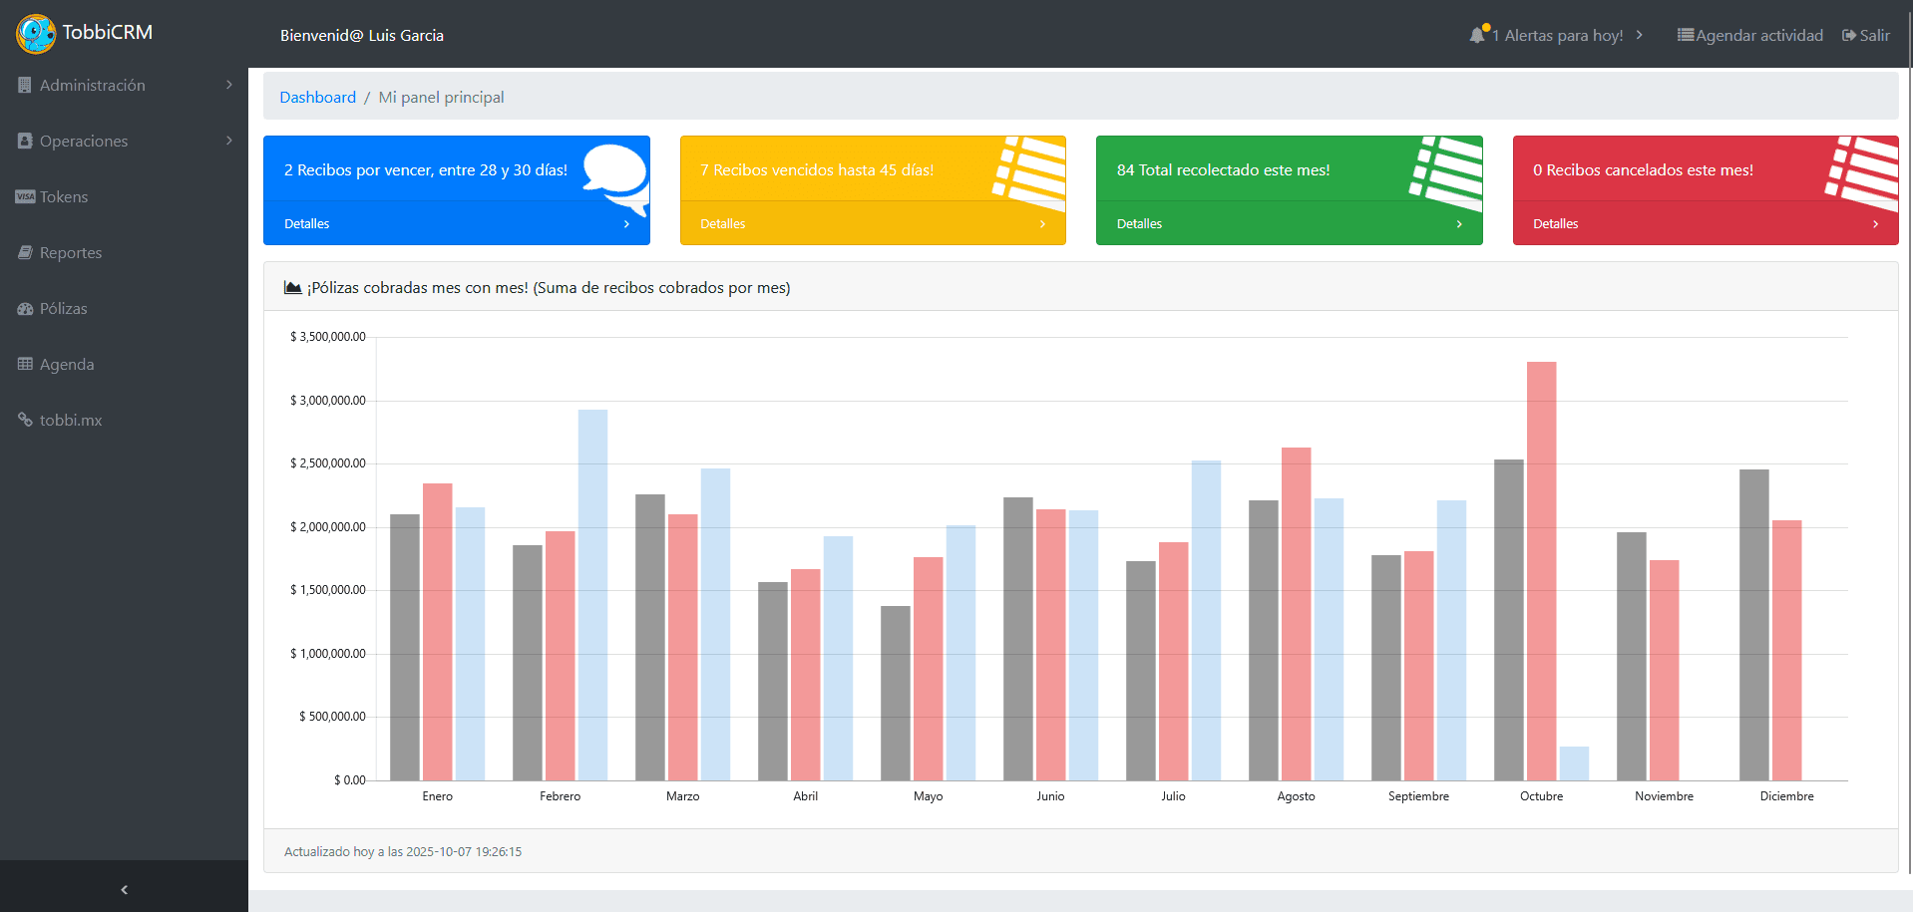
Task: Click the alerts bell icon
Action: click(x=1477, y=35)
